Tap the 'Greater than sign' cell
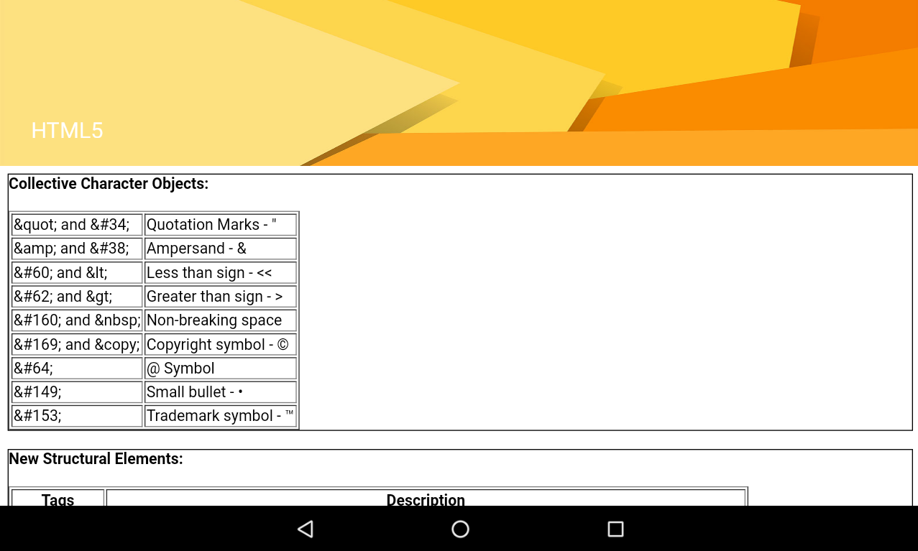The image size is (918, 551). coord(221,297)
